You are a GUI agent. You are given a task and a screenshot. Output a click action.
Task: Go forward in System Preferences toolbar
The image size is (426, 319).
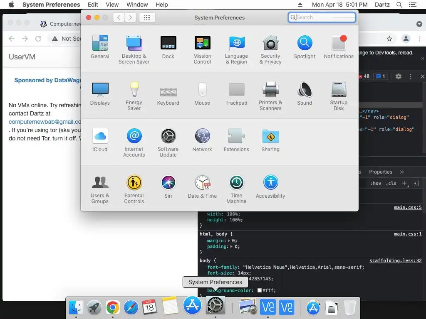(130, 17)
